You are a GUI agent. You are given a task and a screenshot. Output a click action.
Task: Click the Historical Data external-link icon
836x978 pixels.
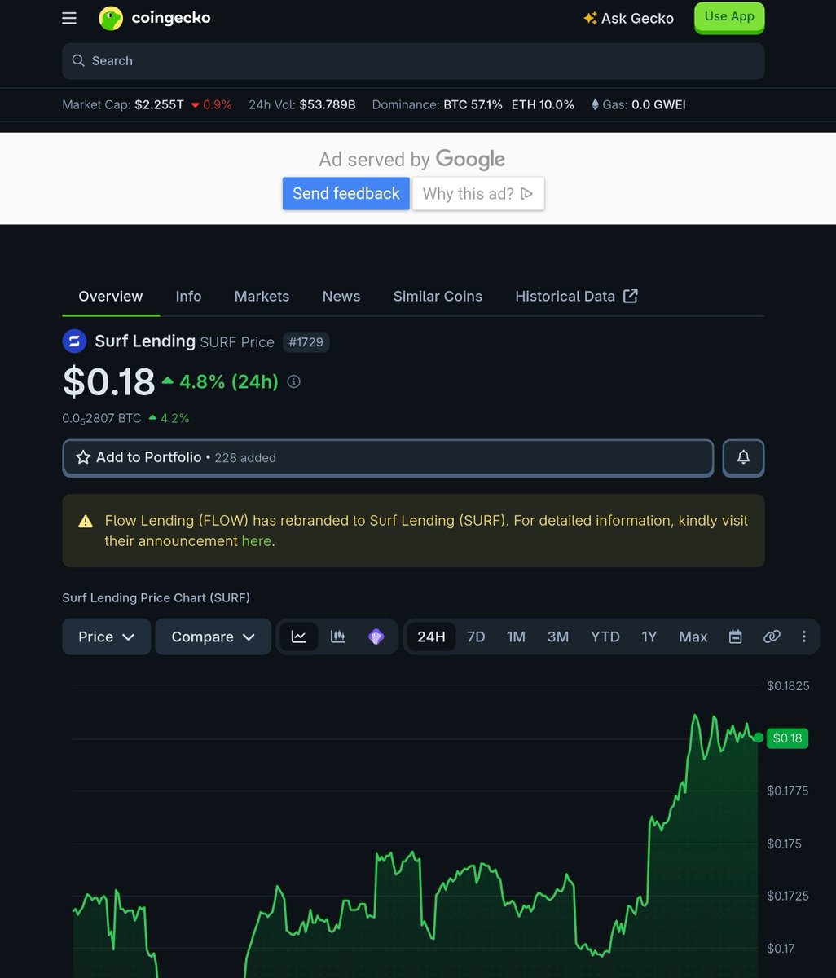[630, 296]
